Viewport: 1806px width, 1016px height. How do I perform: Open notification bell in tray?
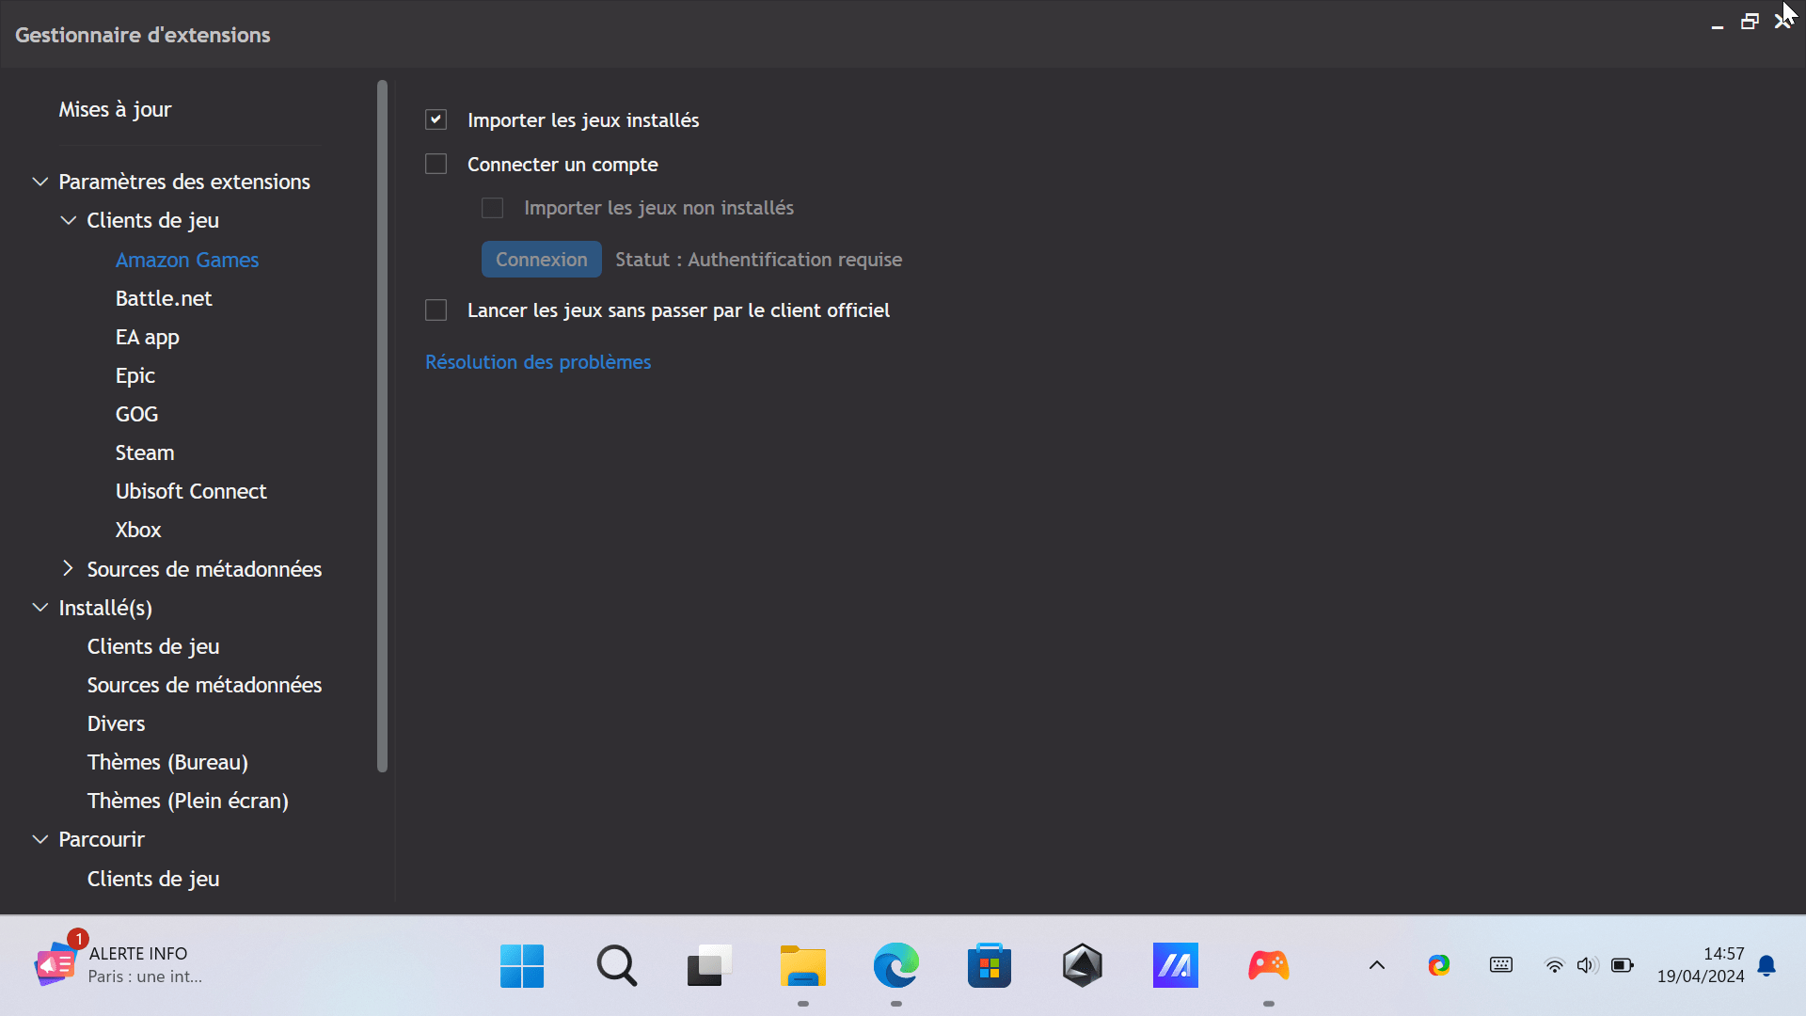(1766, 966)
